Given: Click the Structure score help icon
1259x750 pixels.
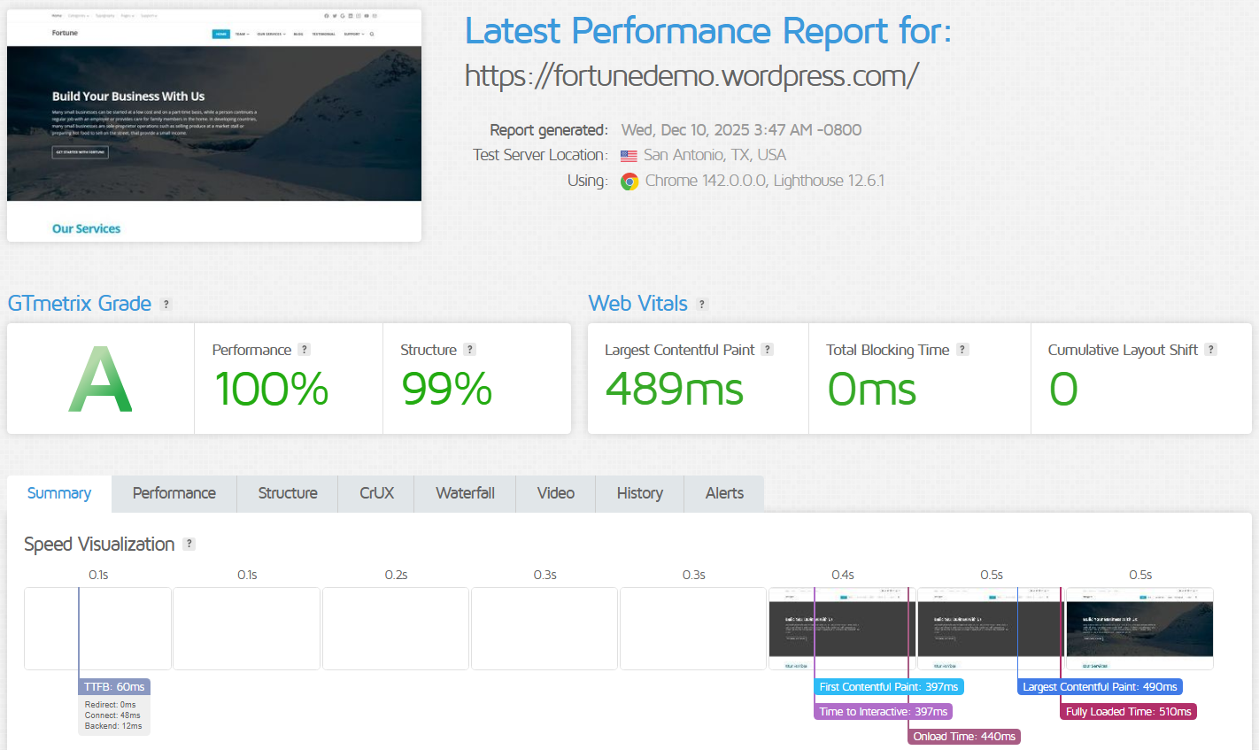Looking at the screenshot, I should 470,350.
